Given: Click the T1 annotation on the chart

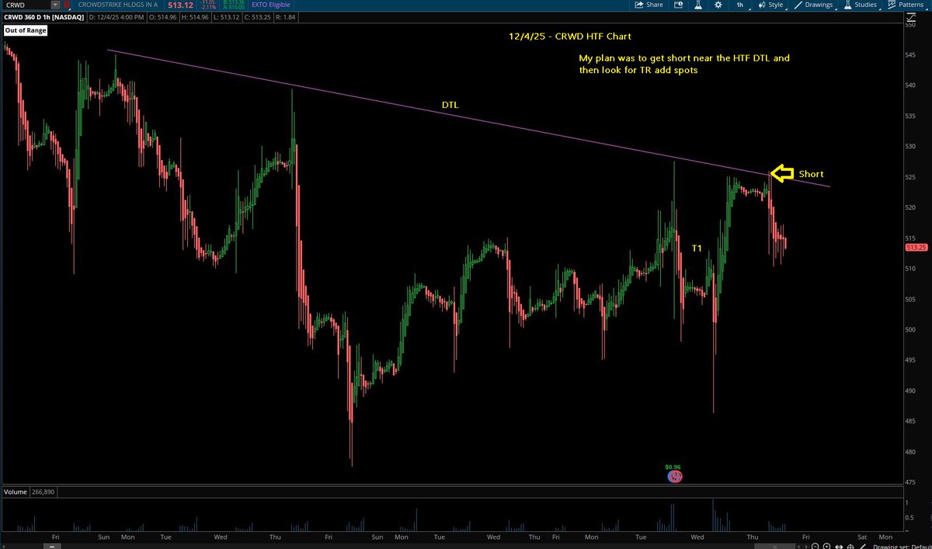Looking at the screenshot, I should (x=697, y=248).
